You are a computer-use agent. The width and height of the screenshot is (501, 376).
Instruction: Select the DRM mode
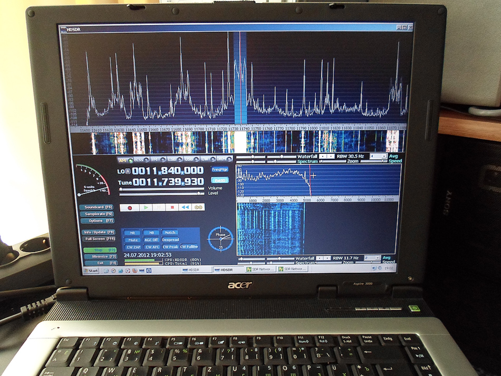point(220,159)
